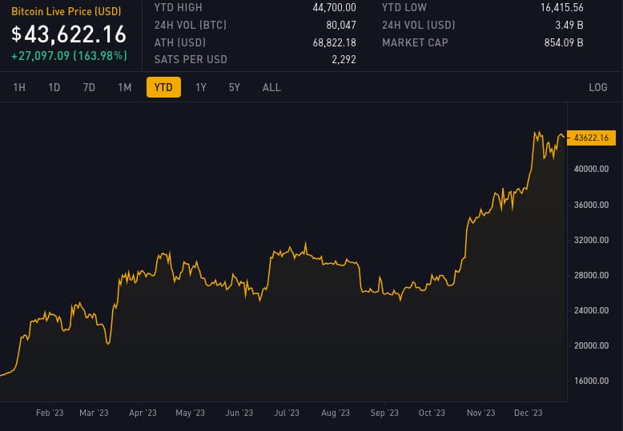Viewport: 623px width, 431px height.
Task: Click the 43622.16 current price marker
Action: coord(591,138)
